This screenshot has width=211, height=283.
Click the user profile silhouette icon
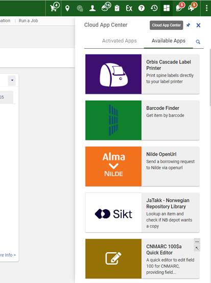pos(92,8)
